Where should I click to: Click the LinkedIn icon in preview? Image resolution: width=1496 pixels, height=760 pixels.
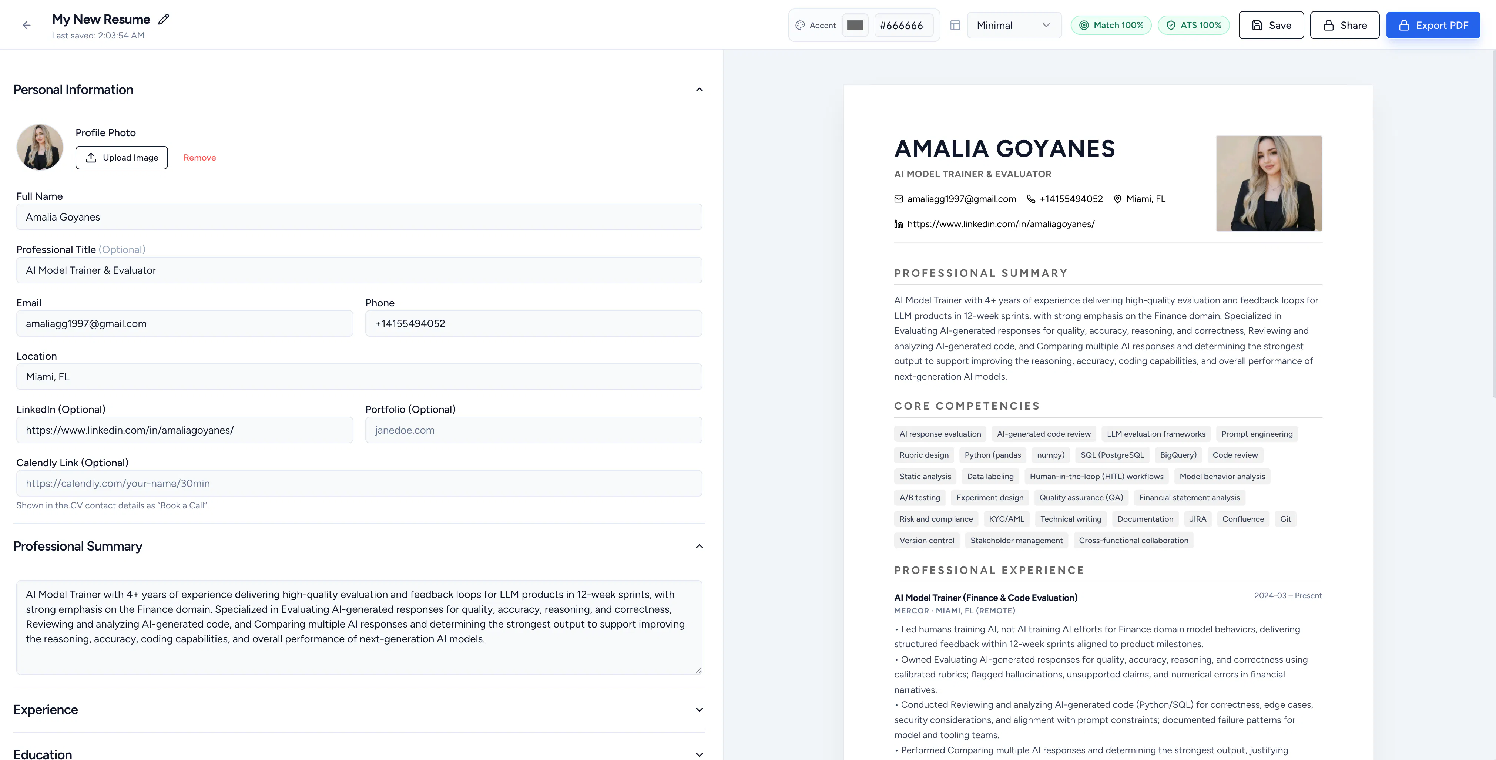[898, 224]
